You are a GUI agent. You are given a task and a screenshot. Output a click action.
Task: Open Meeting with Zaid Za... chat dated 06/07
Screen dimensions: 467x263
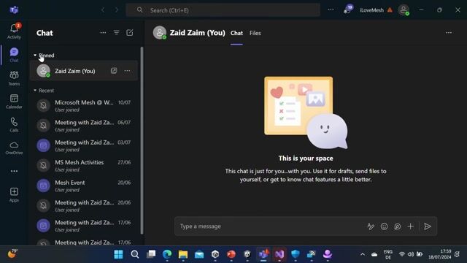(84, 126)
